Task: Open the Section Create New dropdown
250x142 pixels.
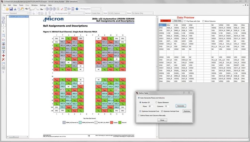Action: (97, 13)
